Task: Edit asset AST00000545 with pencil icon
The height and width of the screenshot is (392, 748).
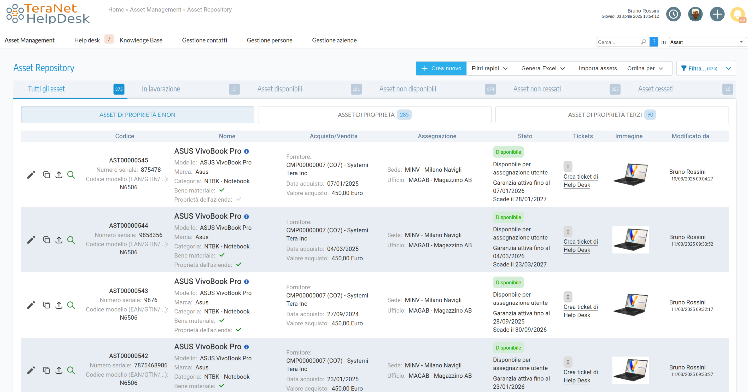Action: point(31,175)
